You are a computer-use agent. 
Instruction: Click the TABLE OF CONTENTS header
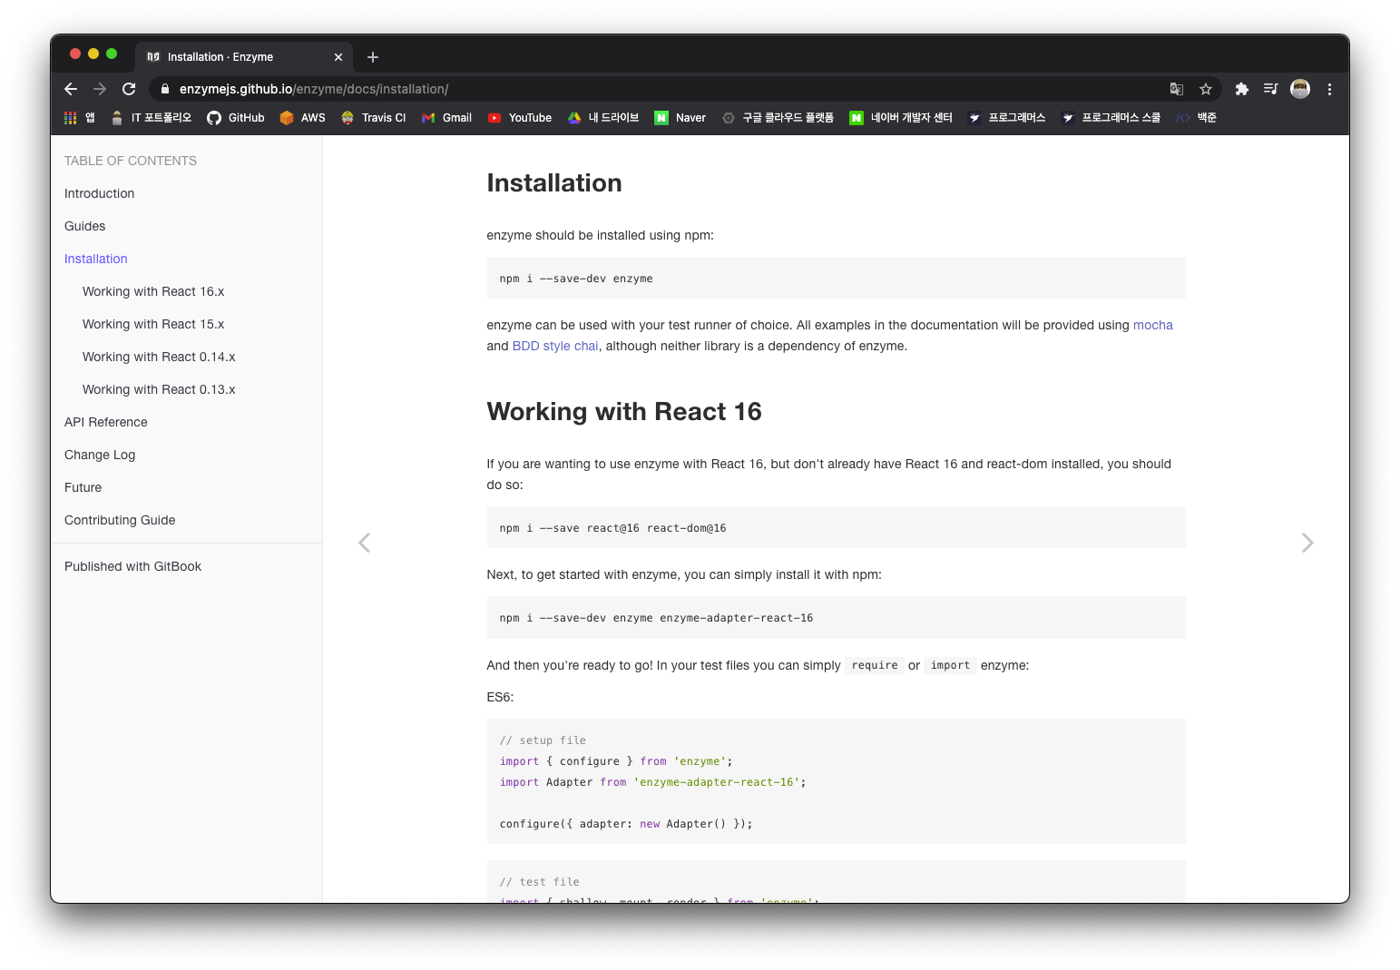coord(131,161)
